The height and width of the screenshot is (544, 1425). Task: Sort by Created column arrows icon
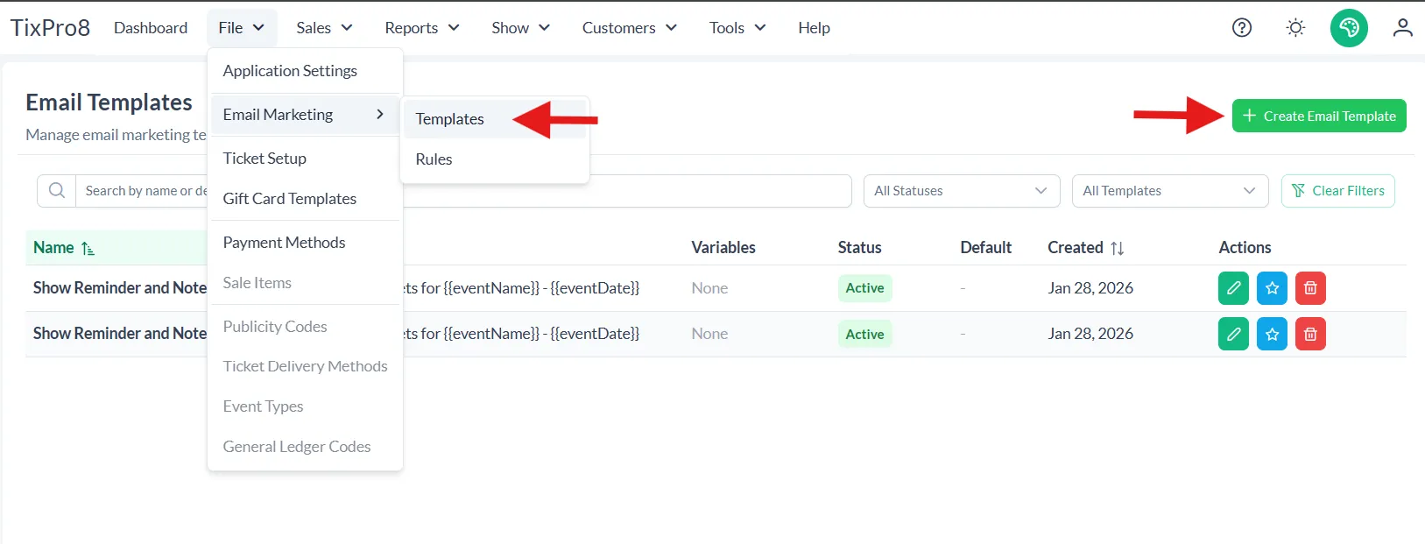coord(1117,249)
